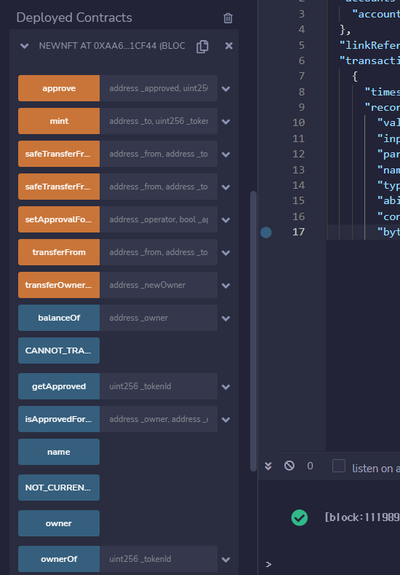Screen dimensions: 400x575
Task: Focus the mint address _to input
Action: click(159, 121)
